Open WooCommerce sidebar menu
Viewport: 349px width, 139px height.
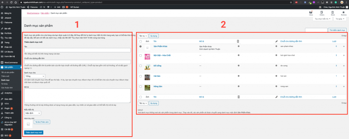click(11, 63)
